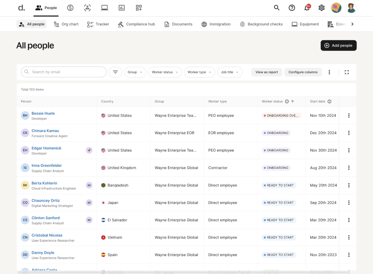Click the search magnifier icon
The image size is (373, 274).
point(276,7)
